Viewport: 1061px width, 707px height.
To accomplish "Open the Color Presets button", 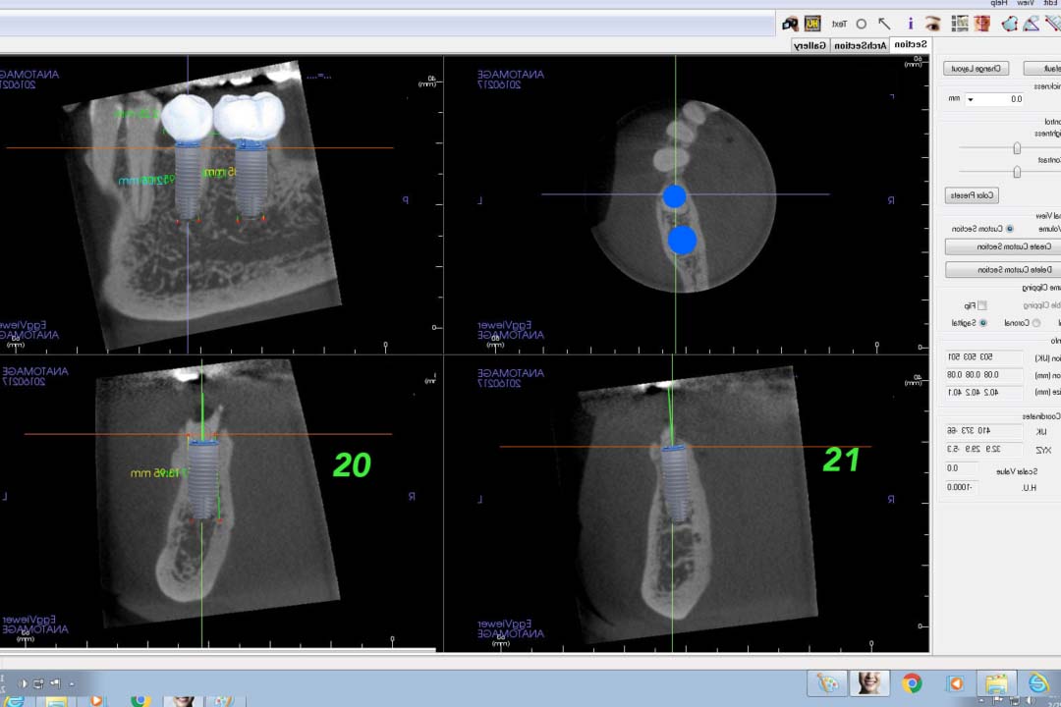I will (972, 195).
